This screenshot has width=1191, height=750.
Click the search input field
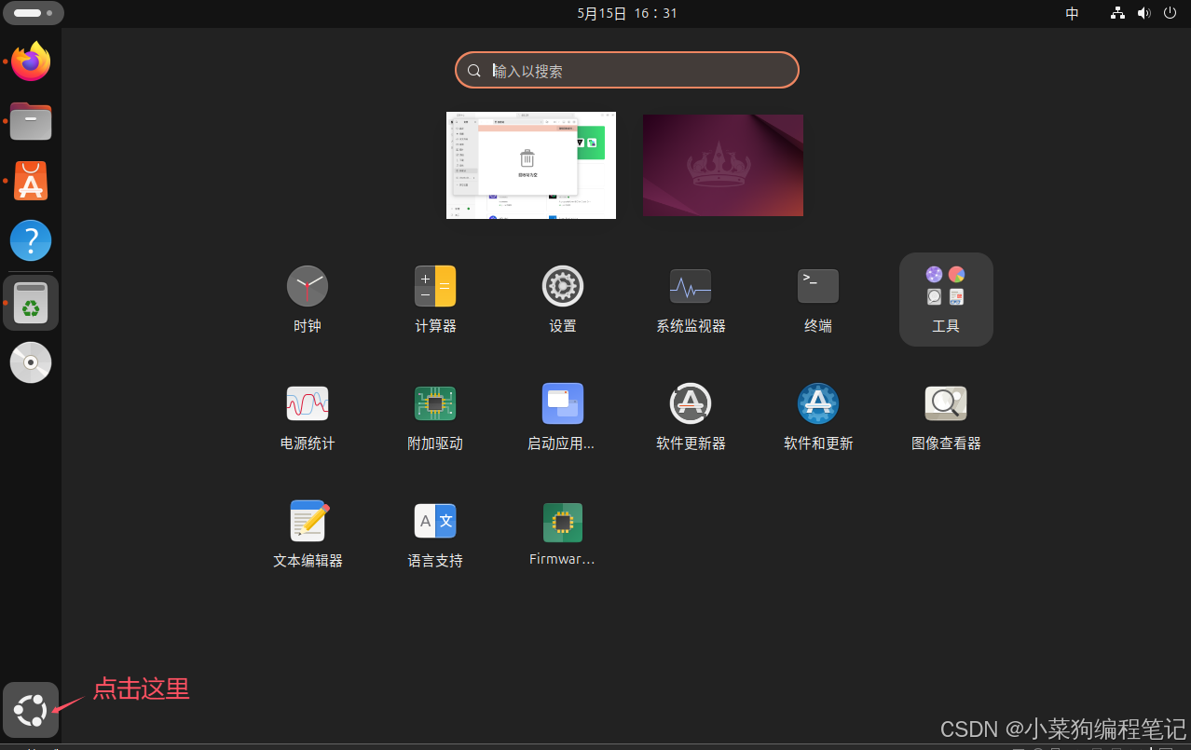click(x=626, y=70)
